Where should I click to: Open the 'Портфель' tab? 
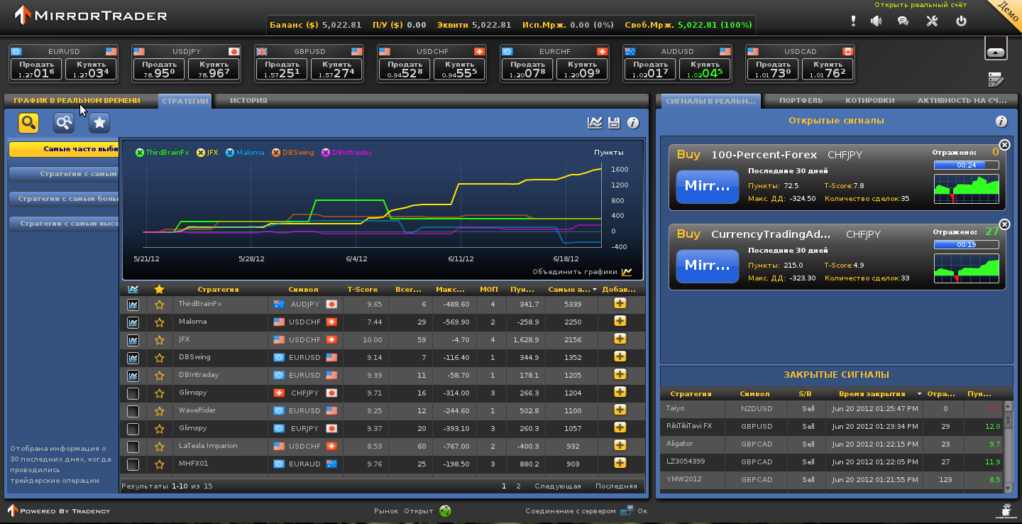click(801, 101)
